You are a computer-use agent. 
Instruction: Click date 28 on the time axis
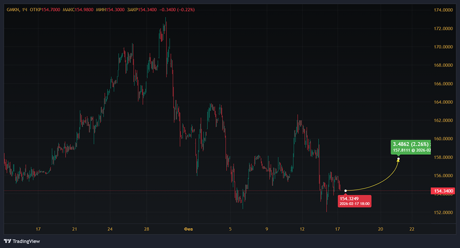pos(146,229)
